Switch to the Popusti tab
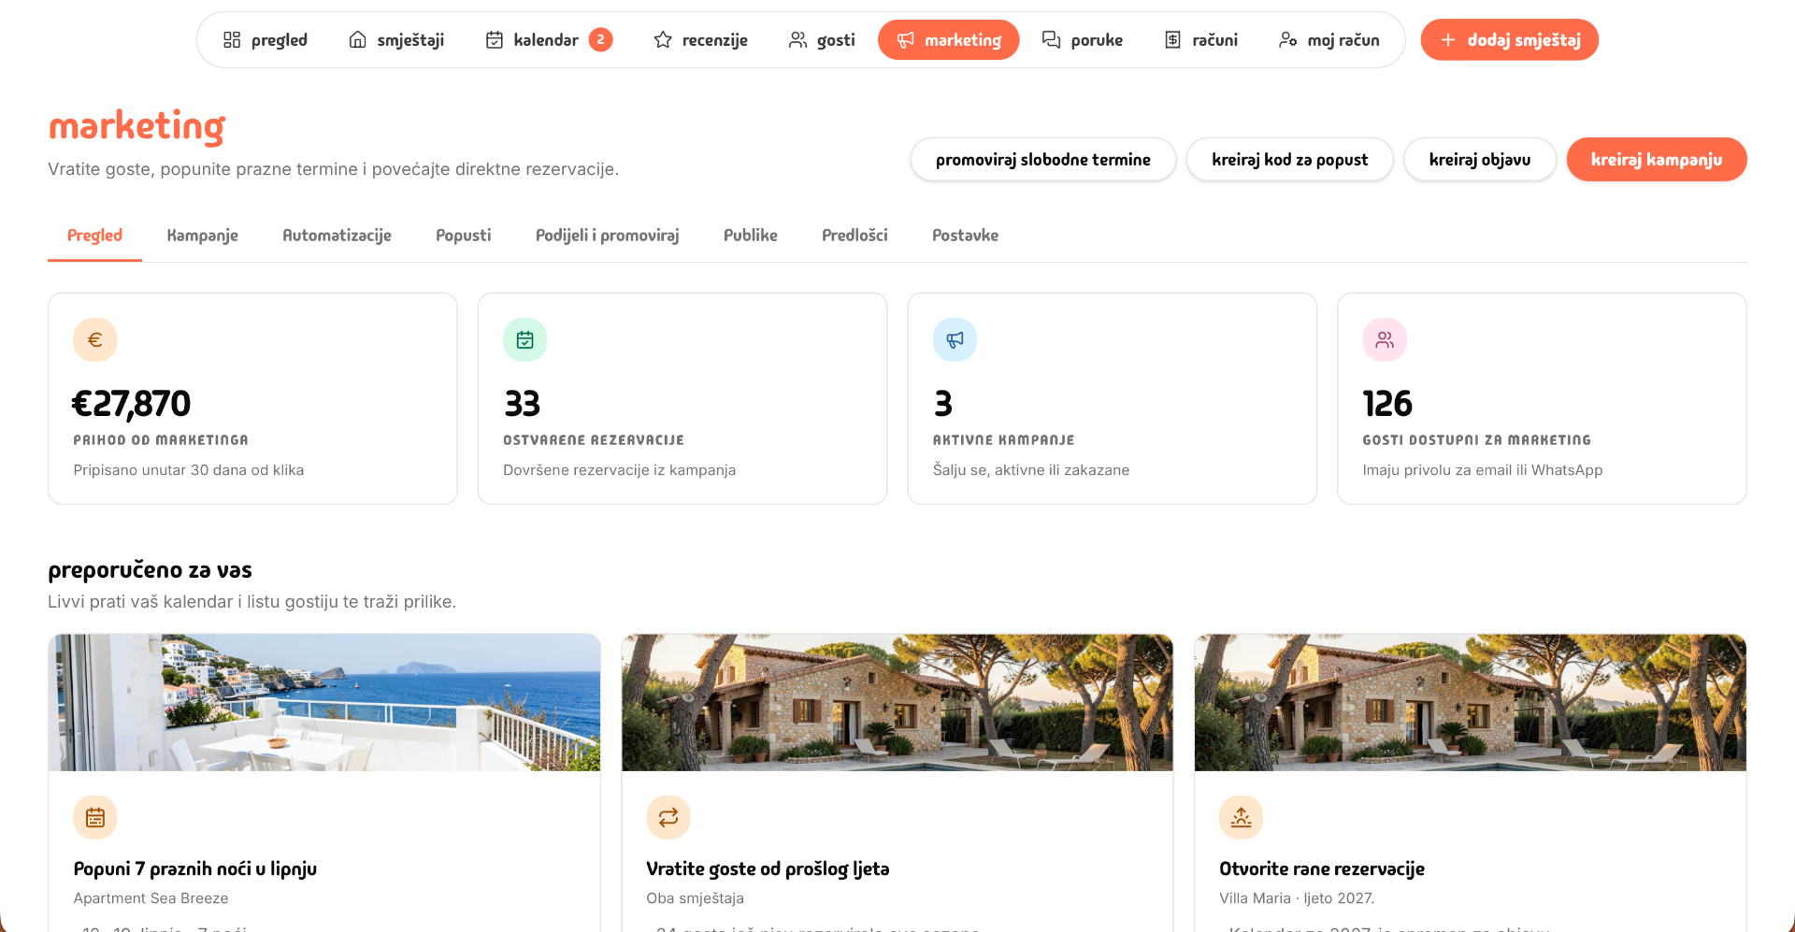Viewport: 1795px width, 932px height. click(x=463, y=236)
